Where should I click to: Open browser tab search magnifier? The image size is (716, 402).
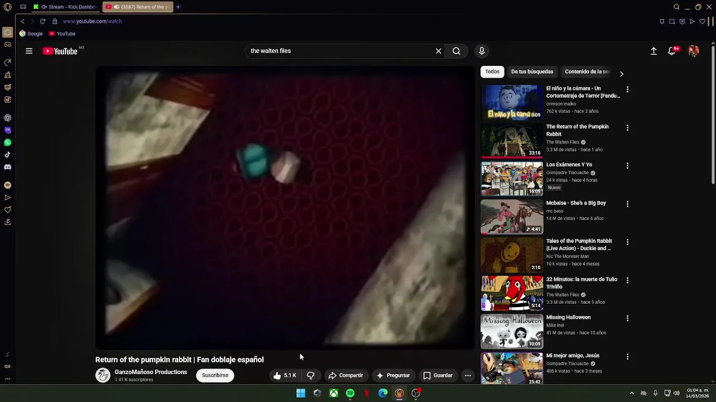click(x=676, y=7)
